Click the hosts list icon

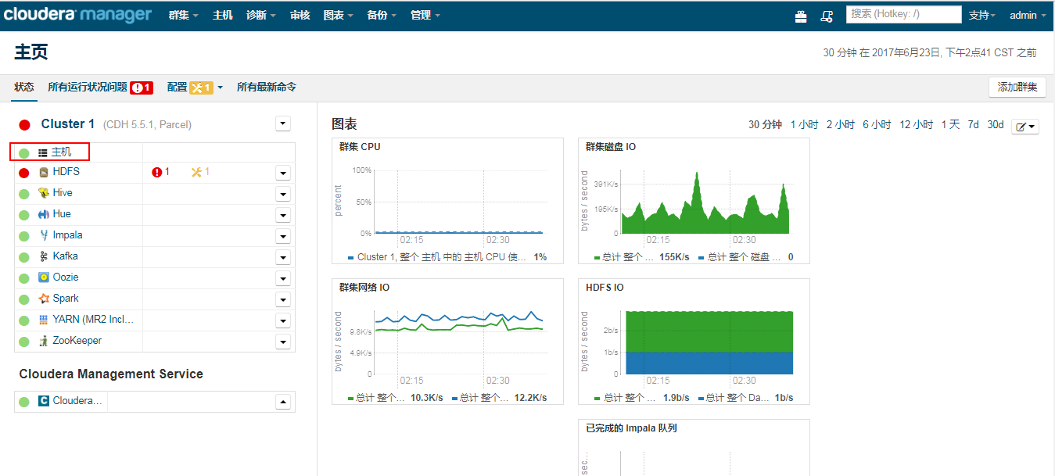click(x=43, y=152)
